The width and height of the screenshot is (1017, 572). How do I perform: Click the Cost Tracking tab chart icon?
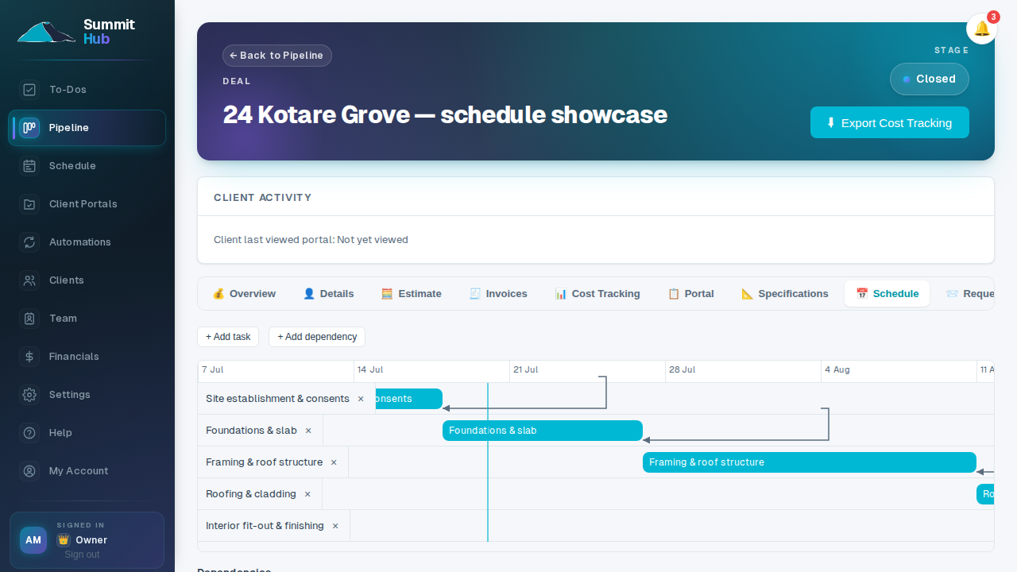[561, 294]
